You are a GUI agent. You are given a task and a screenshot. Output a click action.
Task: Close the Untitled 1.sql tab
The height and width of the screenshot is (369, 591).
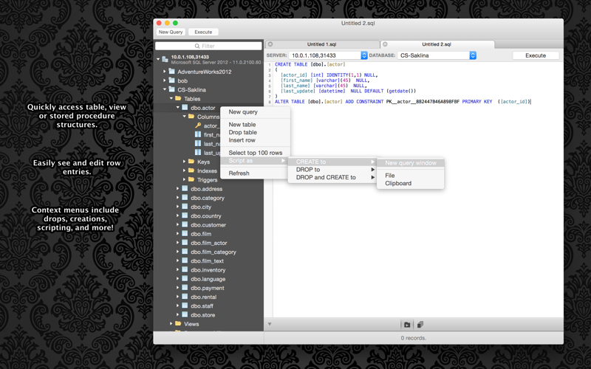coord(270,44)
